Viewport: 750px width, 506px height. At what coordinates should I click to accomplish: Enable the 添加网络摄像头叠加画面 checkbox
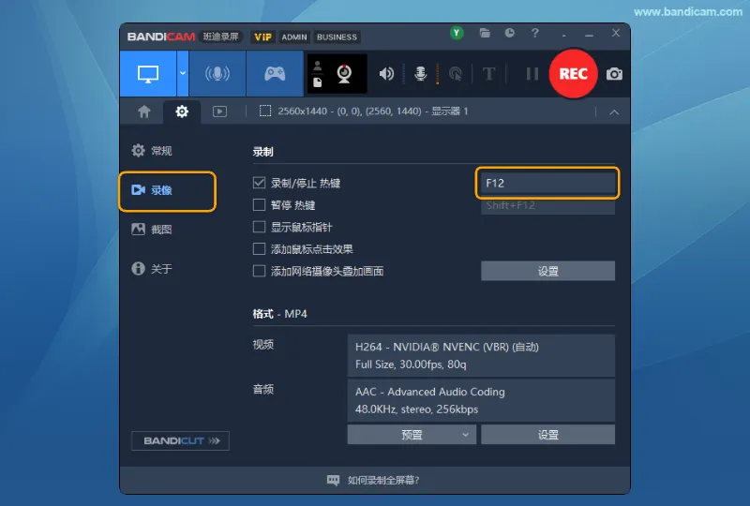coord(259,271)
